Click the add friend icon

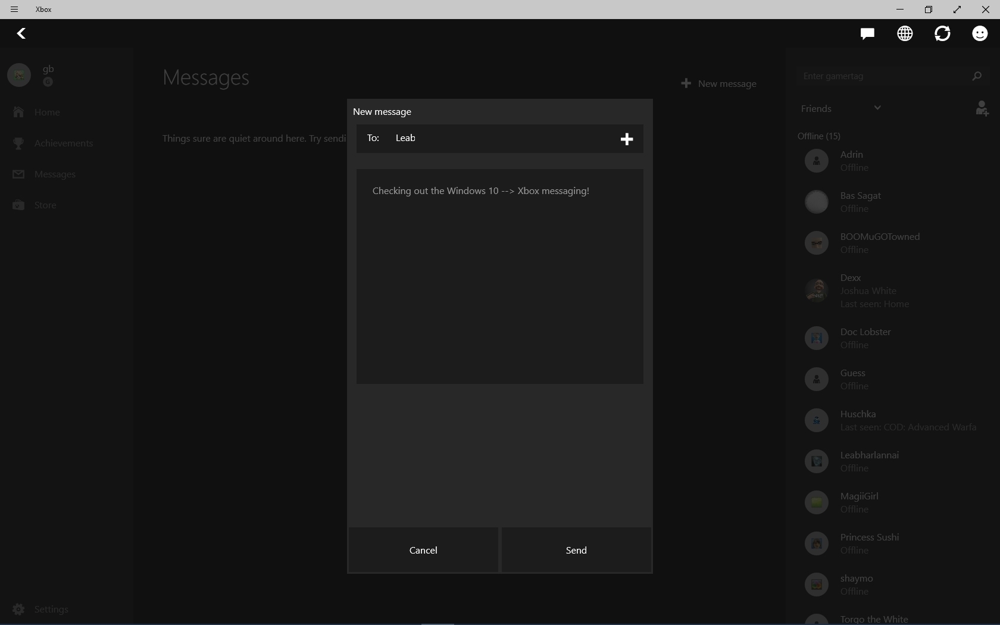[982, 108]
